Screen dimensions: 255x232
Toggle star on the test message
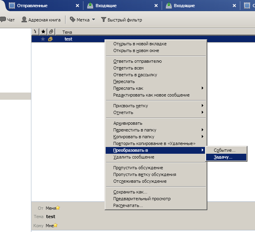(x=43, y=39)
